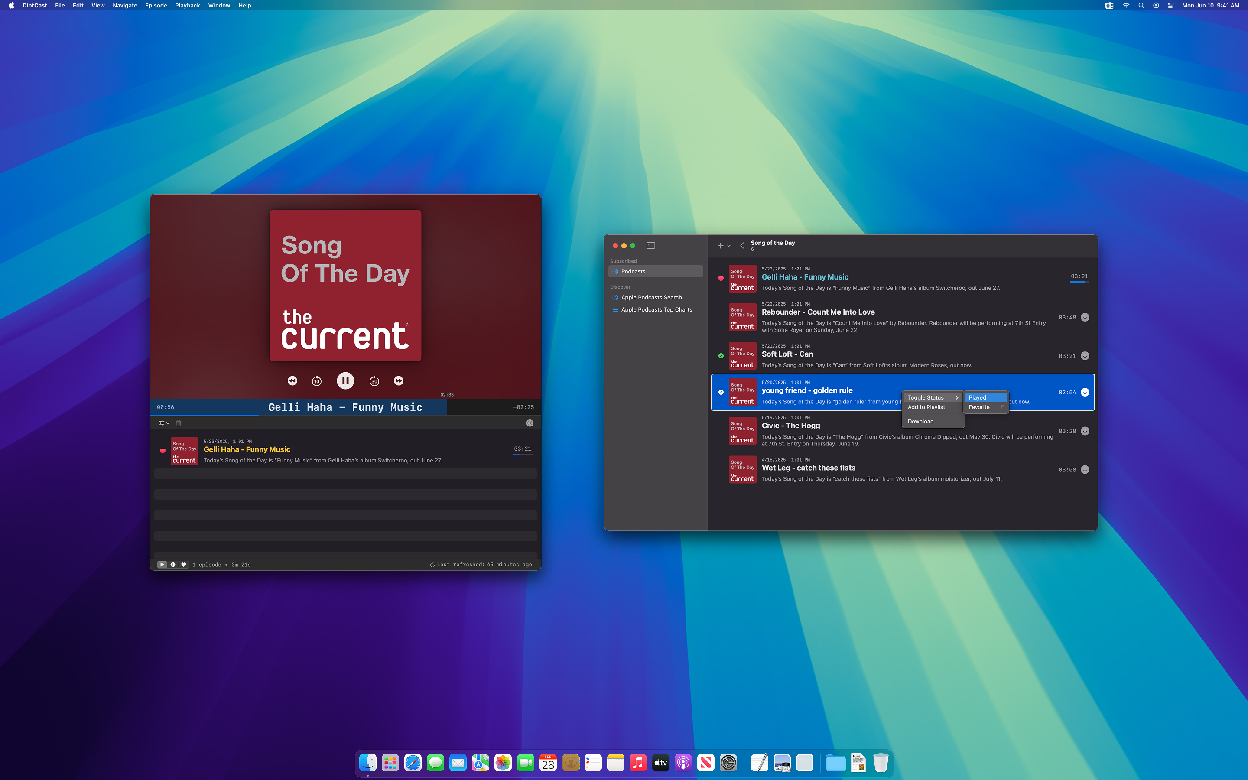Refresh feeds via Last refreshed icon

click(432, 564)
